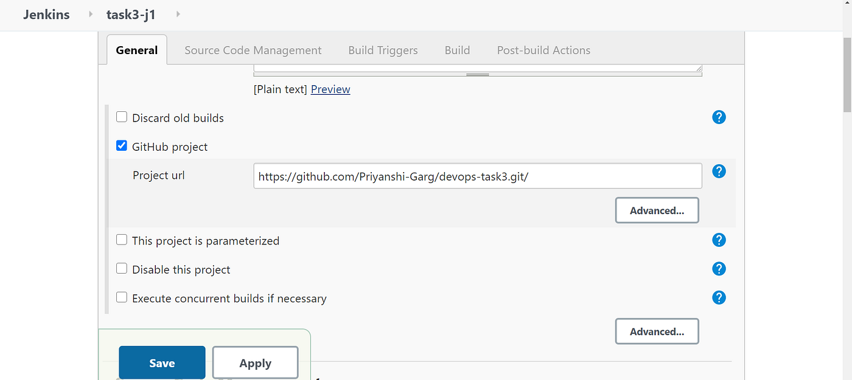This screenshot has height=380, width=852.
Task: Open help for Project url field
Action: (x=719, y=171)
